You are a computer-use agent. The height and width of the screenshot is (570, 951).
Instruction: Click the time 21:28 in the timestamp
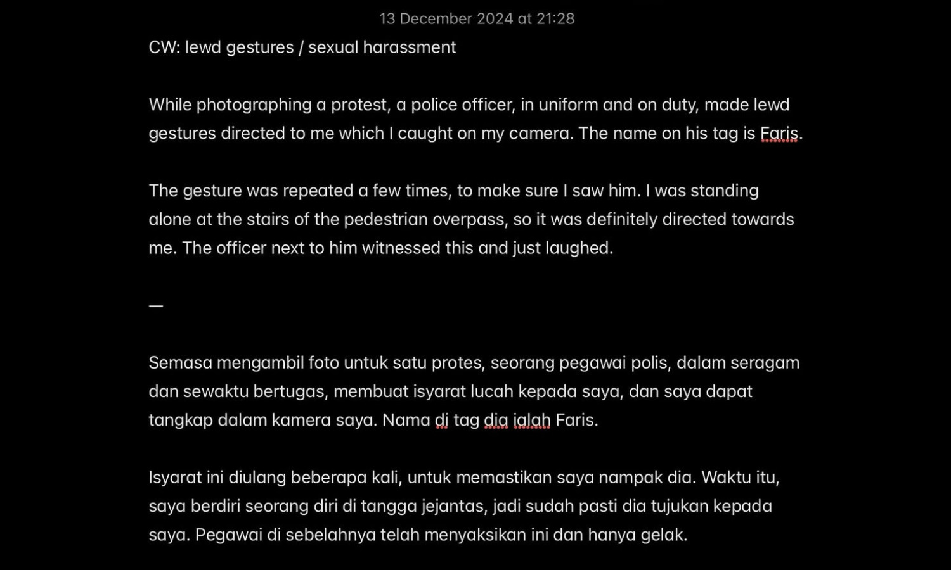click(x=555, y=19)
